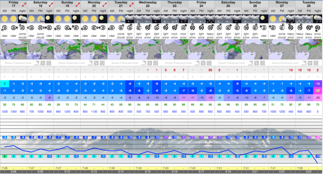
Task: Click Friday 17 AM wind direction icon
Action: [5, 27]
